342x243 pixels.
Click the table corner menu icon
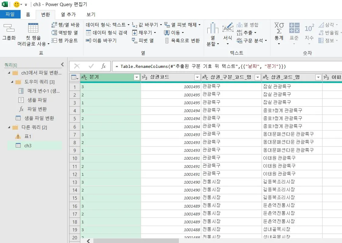[x=75, y=77]
